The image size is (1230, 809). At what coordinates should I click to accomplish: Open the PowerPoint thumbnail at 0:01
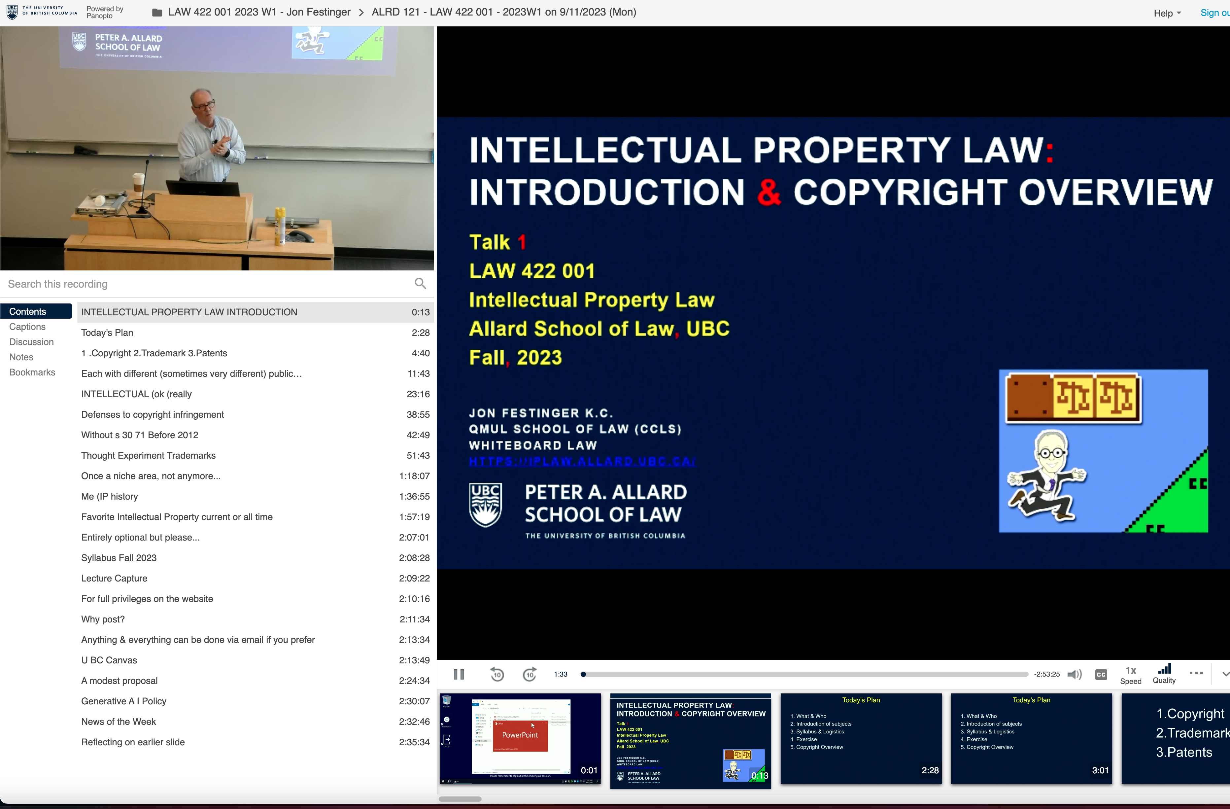[520, 739]
